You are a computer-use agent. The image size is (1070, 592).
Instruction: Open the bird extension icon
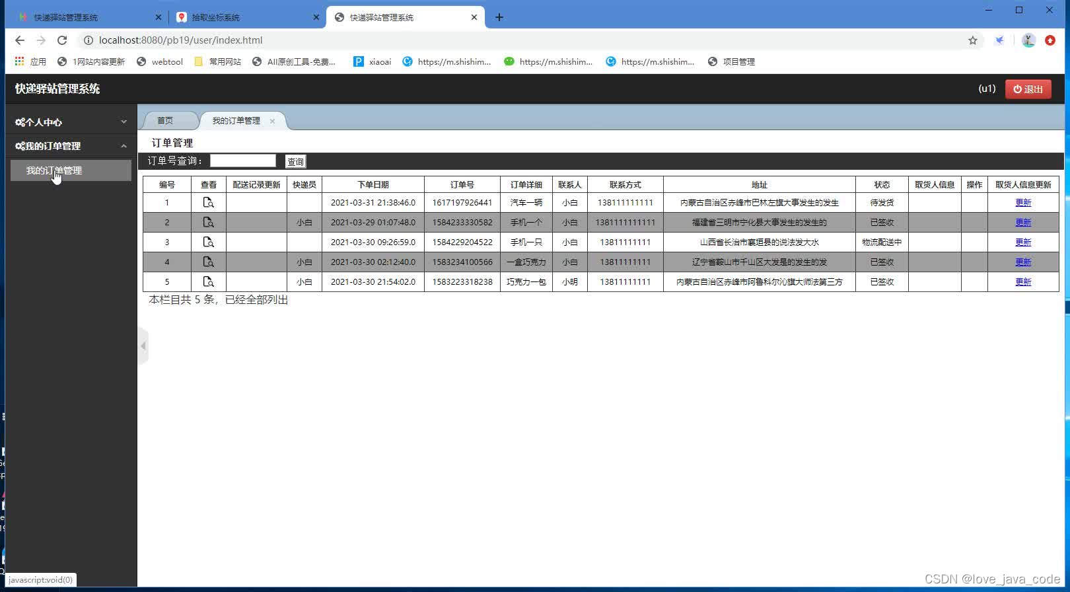click(1000, 40)
